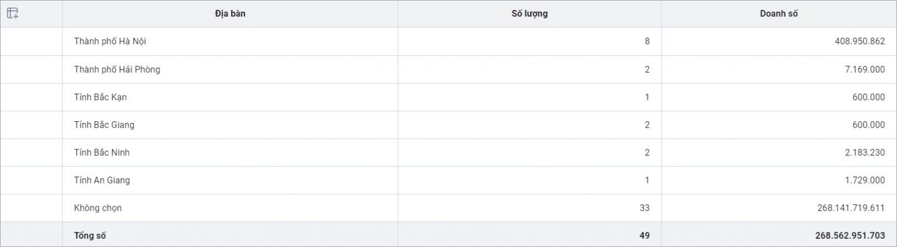Click the 268.141.719.611 revenue value
This screenshot has height=247, width=897.
(x=851, y=208)
